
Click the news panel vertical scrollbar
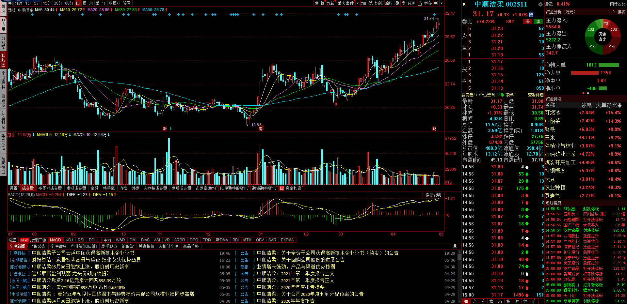pyautogui.click(x=459, y=277)
